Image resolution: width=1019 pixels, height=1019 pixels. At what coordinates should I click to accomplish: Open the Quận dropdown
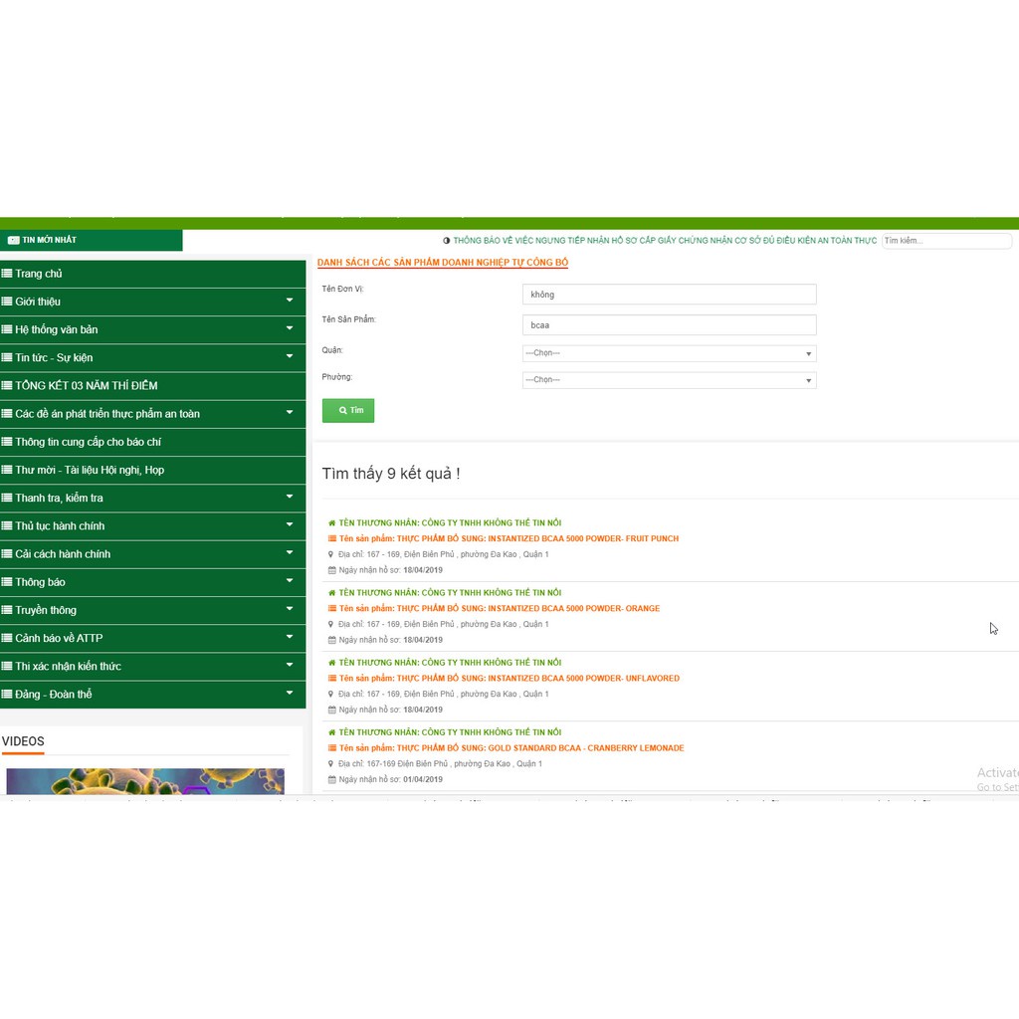coord(669,353)
